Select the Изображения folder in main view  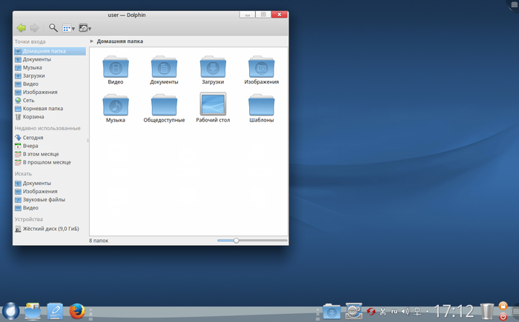pos(262,68)
